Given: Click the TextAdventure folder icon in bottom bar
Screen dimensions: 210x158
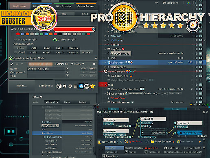Looking at the screenshot, I should (153, 142).
